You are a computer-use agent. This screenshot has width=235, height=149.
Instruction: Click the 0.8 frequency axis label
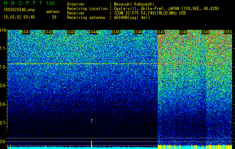[x=3, y=104]
